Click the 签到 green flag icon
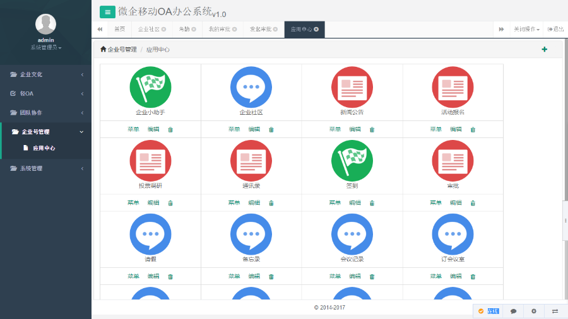Screen dimensions: 568x319 [352, 161]
